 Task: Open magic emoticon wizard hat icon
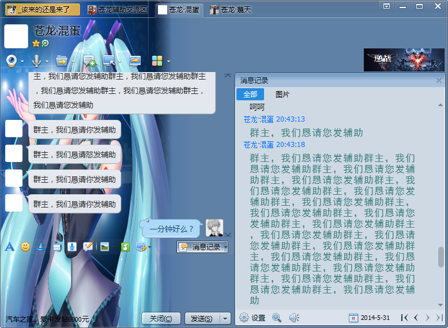(41, 247)
